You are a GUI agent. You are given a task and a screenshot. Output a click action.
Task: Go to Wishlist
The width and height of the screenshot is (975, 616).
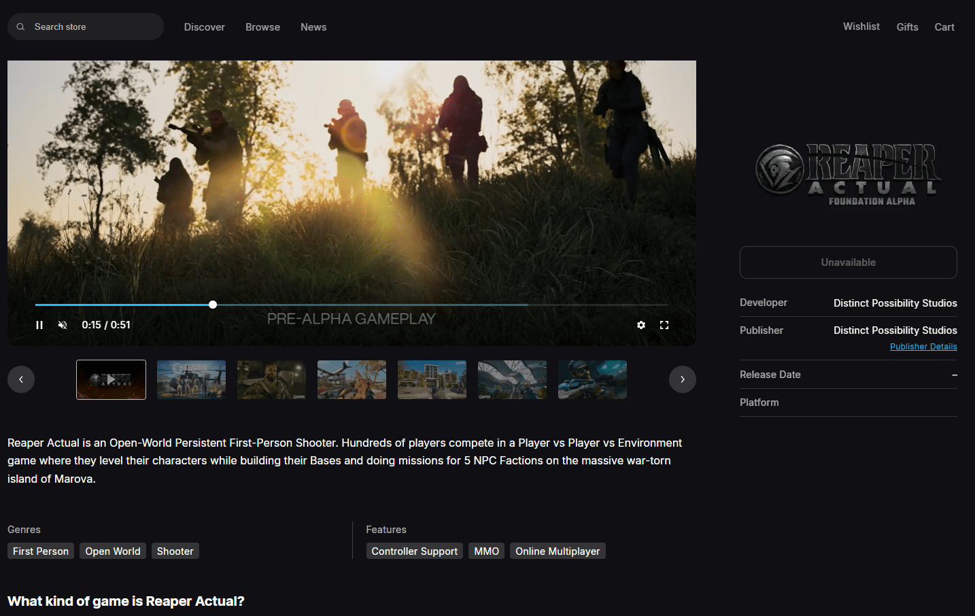[861, 27]
